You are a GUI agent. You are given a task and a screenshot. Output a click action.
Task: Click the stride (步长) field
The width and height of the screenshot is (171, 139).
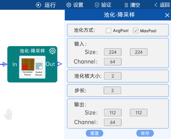(x=112, y=91)
